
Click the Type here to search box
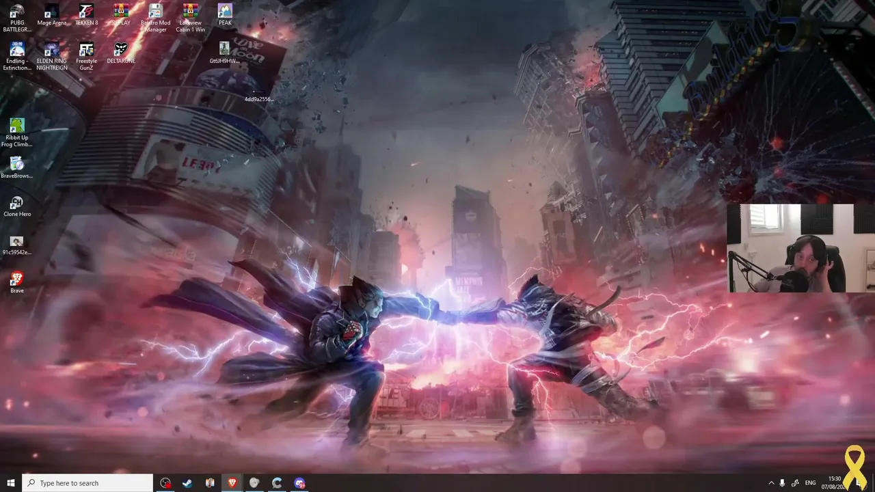[87, 483]
